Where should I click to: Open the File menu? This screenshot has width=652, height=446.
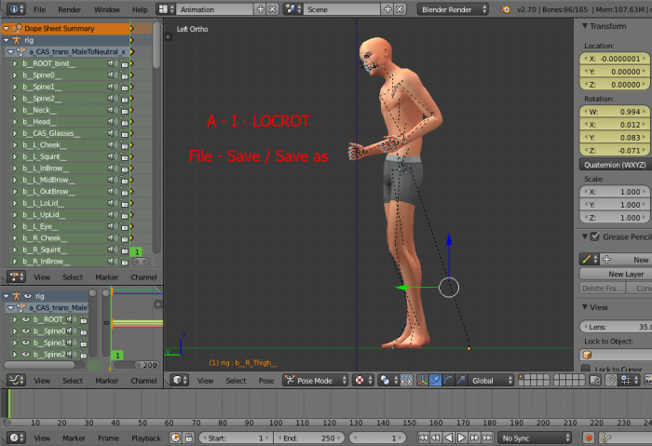[39, 8]
